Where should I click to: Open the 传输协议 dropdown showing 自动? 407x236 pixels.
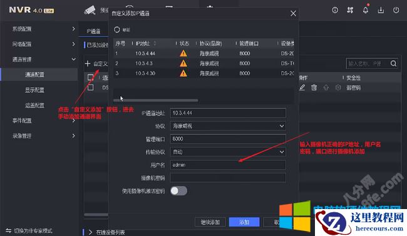tap(228, 152)
